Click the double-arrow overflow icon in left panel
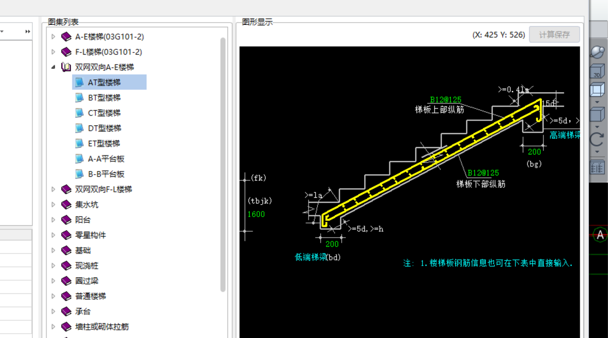The width and height of the screenshot is (608, 338). [x=28, y=32]
